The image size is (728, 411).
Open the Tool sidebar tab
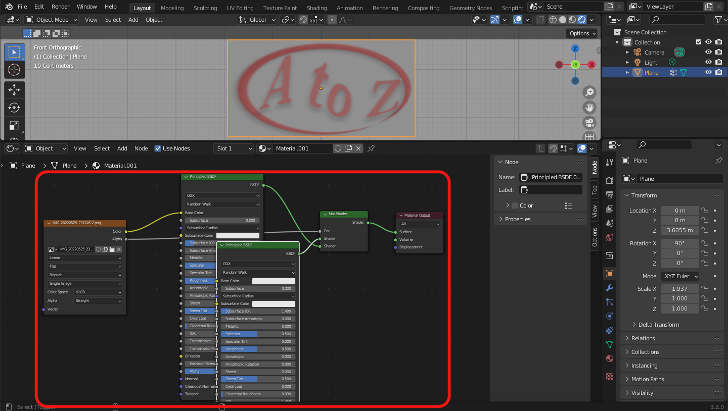[x=595, y=189]
